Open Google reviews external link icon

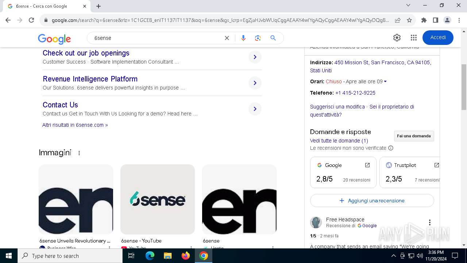click(x=367, y=165)
